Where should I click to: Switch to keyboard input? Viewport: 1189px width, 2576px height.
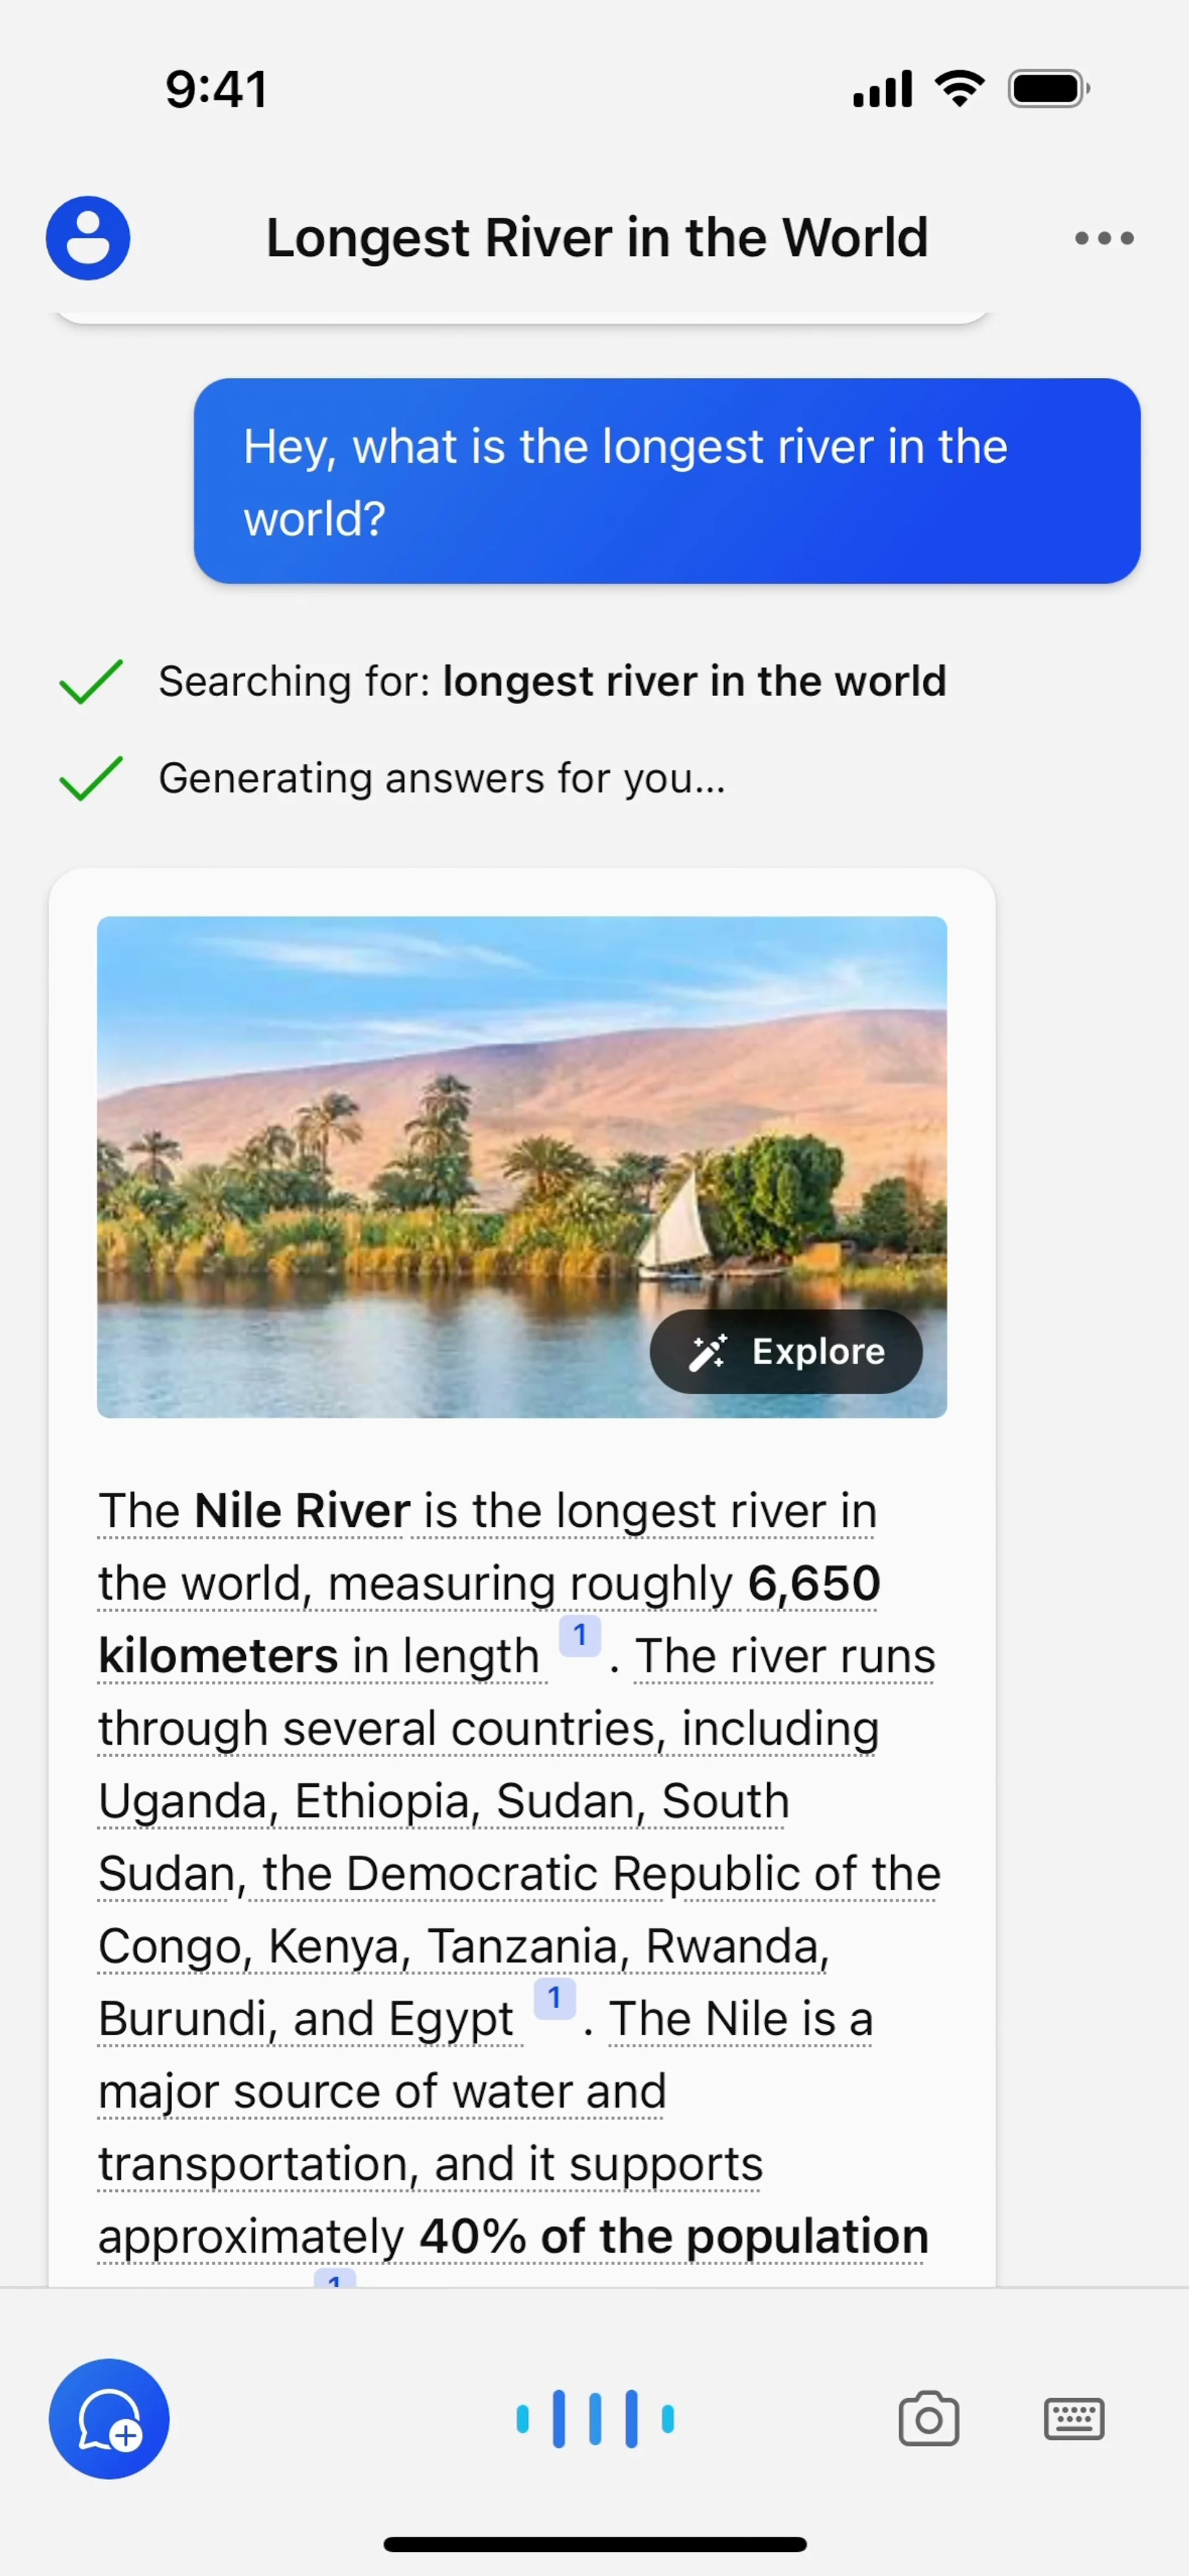tap(1074, 2419)
